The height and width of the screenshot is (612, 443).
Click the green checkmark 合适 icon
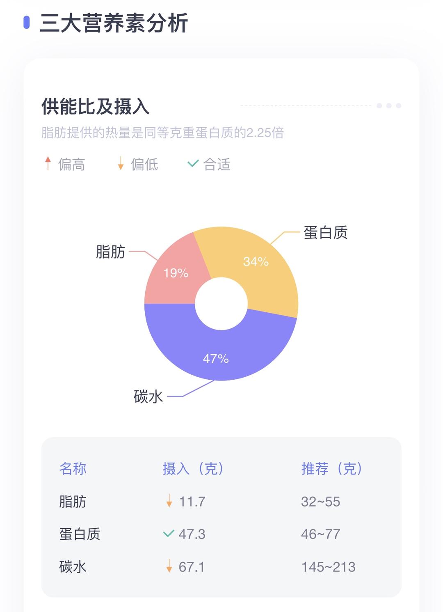193,163
